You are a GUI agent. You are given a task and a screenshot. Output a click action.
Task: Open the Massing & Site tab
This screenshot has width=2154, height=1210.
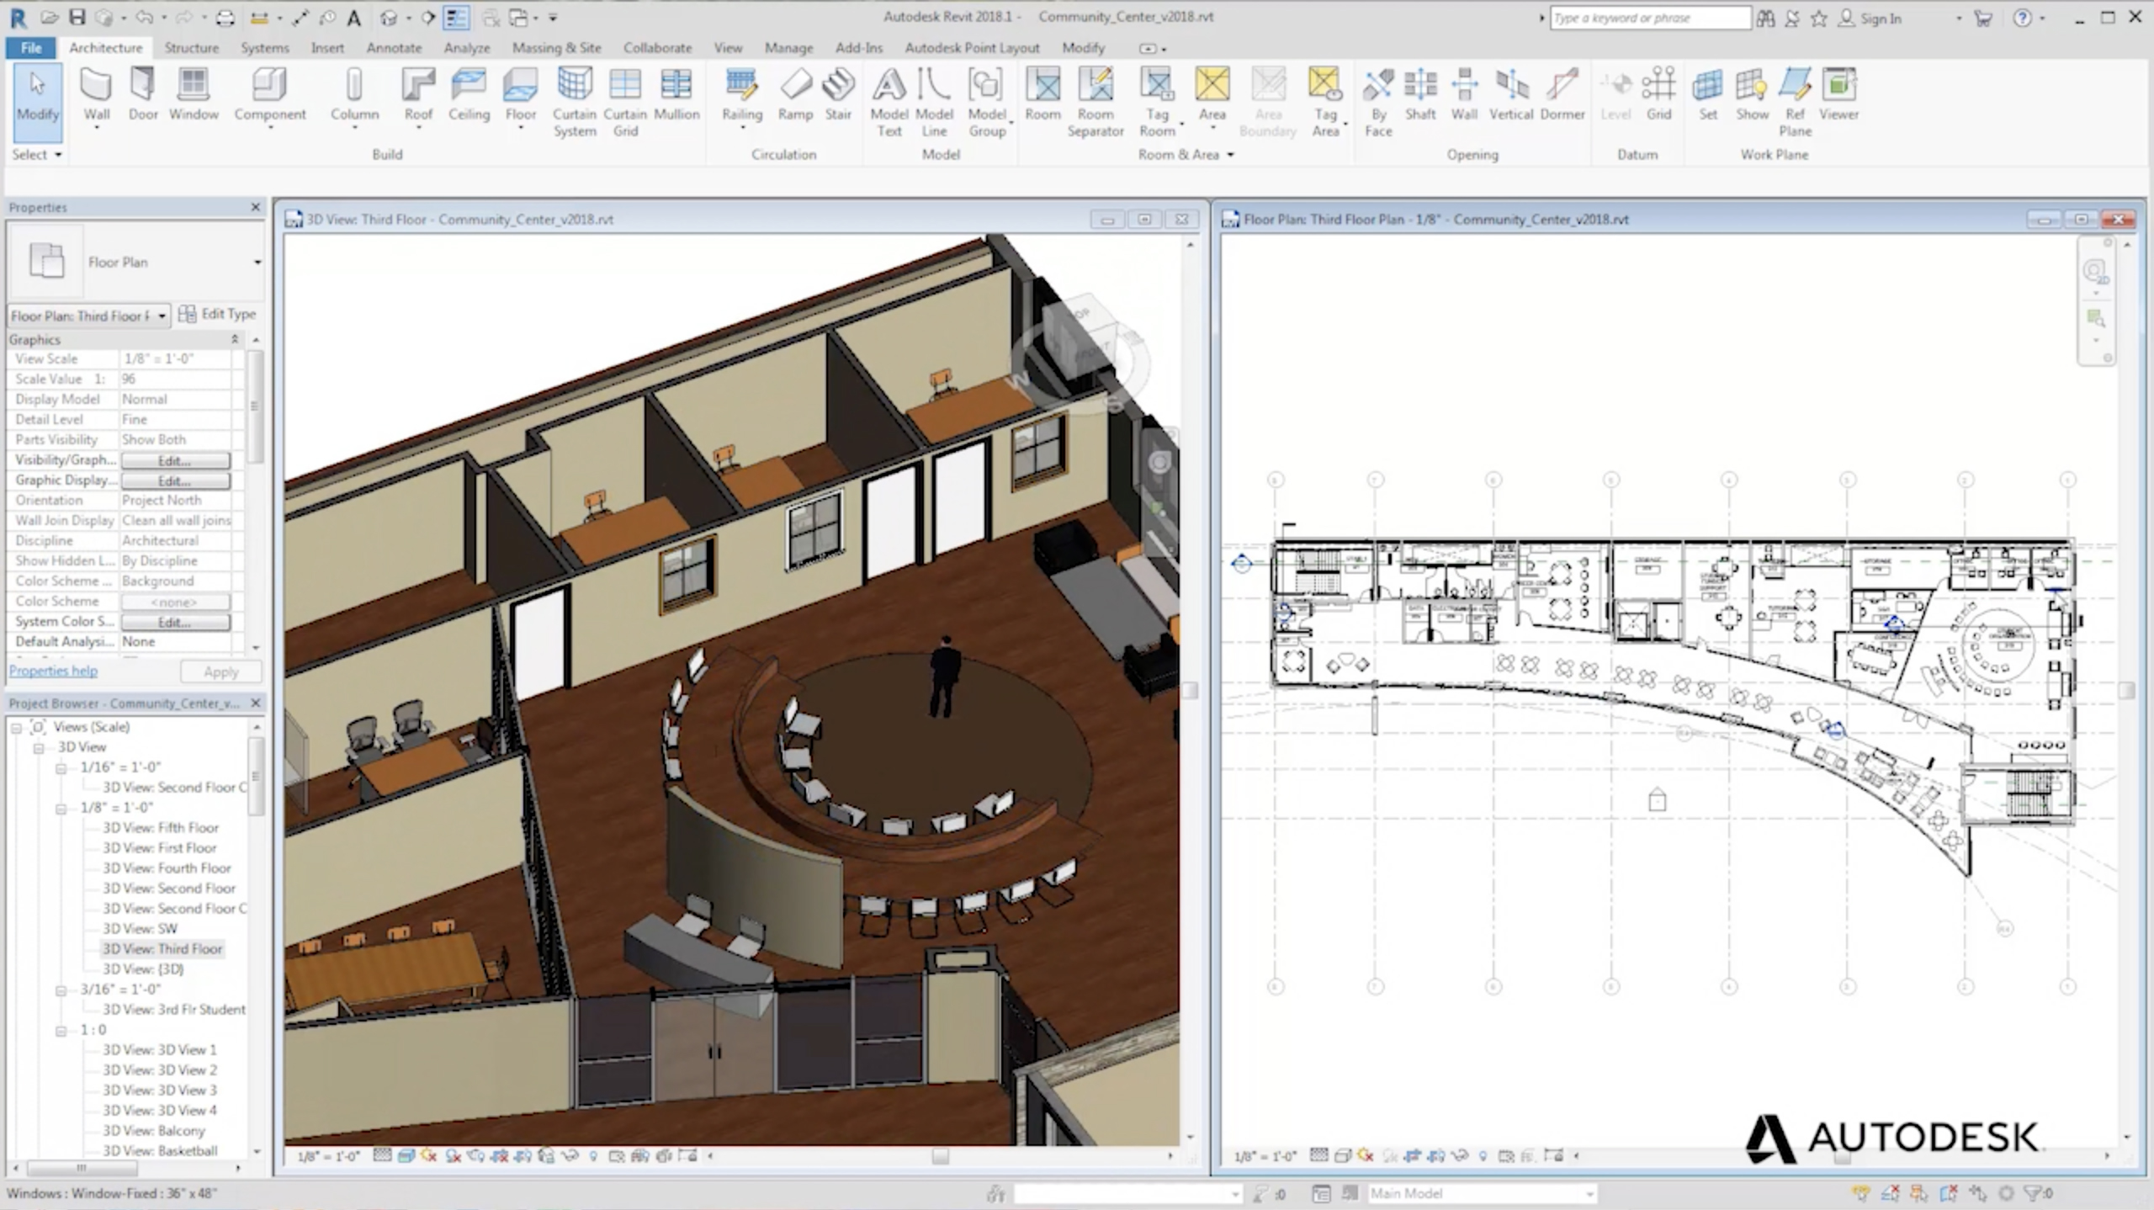click(x=557, y=48)
